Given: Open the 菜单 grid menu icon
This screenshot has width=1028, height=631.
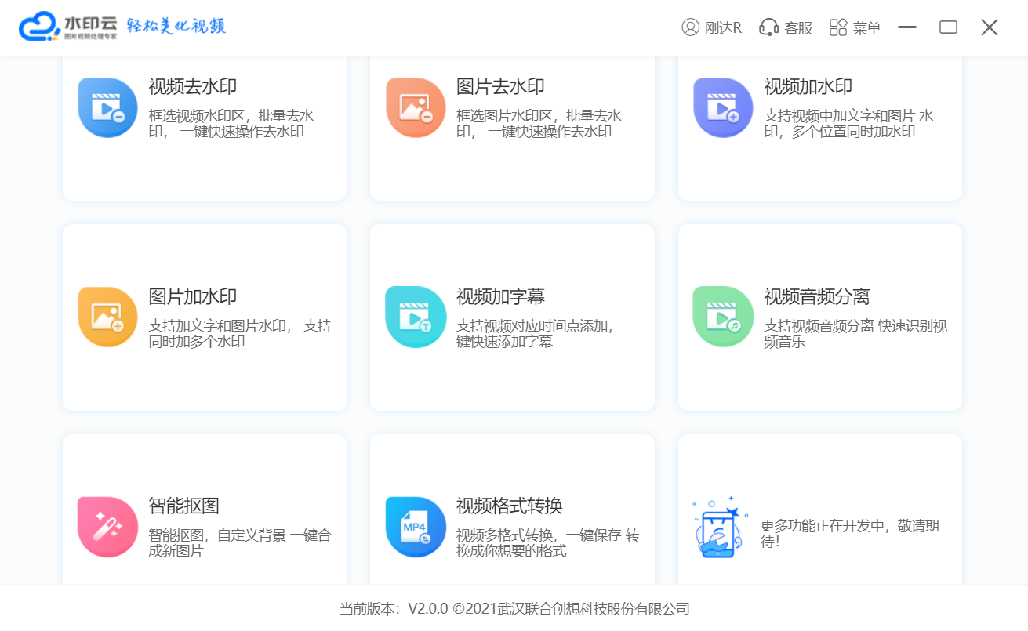Looking at the screenshot, I should coord(837,27).
